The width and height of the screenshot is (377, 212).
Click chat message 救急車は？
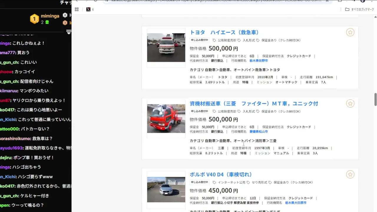click(x=42, y=138)
